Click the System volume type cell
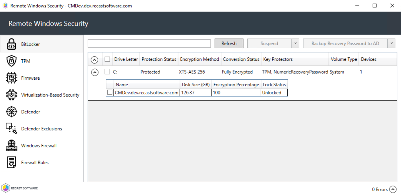The height and width of the screenshot is (193, 401). click(337, 72)
